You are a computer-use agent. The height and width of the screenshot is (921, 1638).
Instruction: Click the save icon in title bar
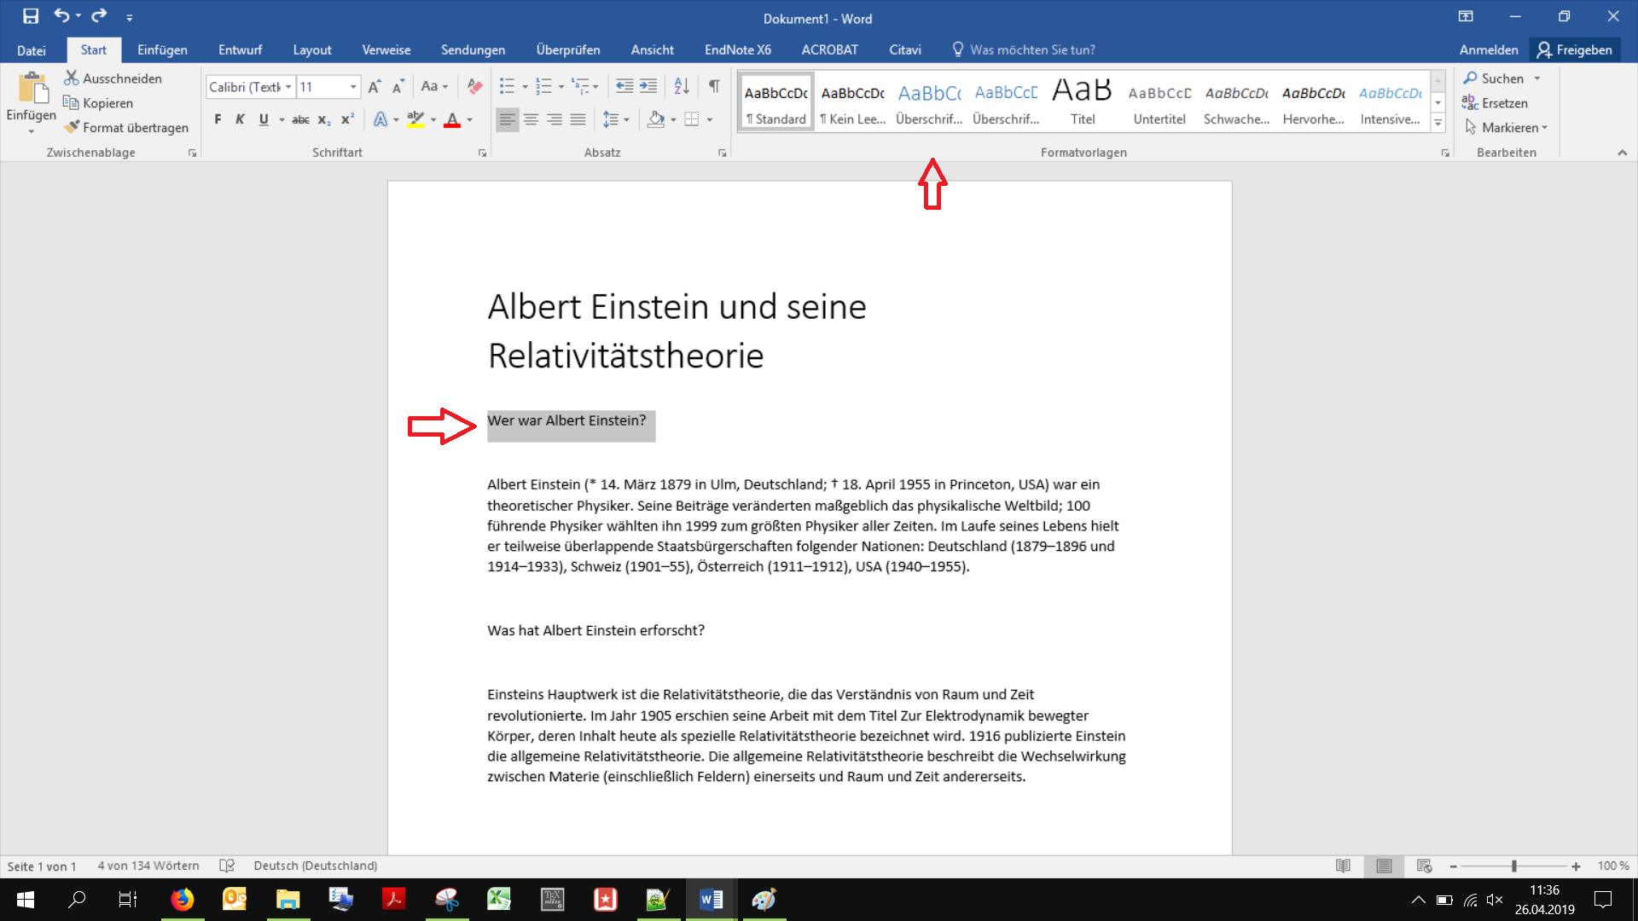(31, 16)
